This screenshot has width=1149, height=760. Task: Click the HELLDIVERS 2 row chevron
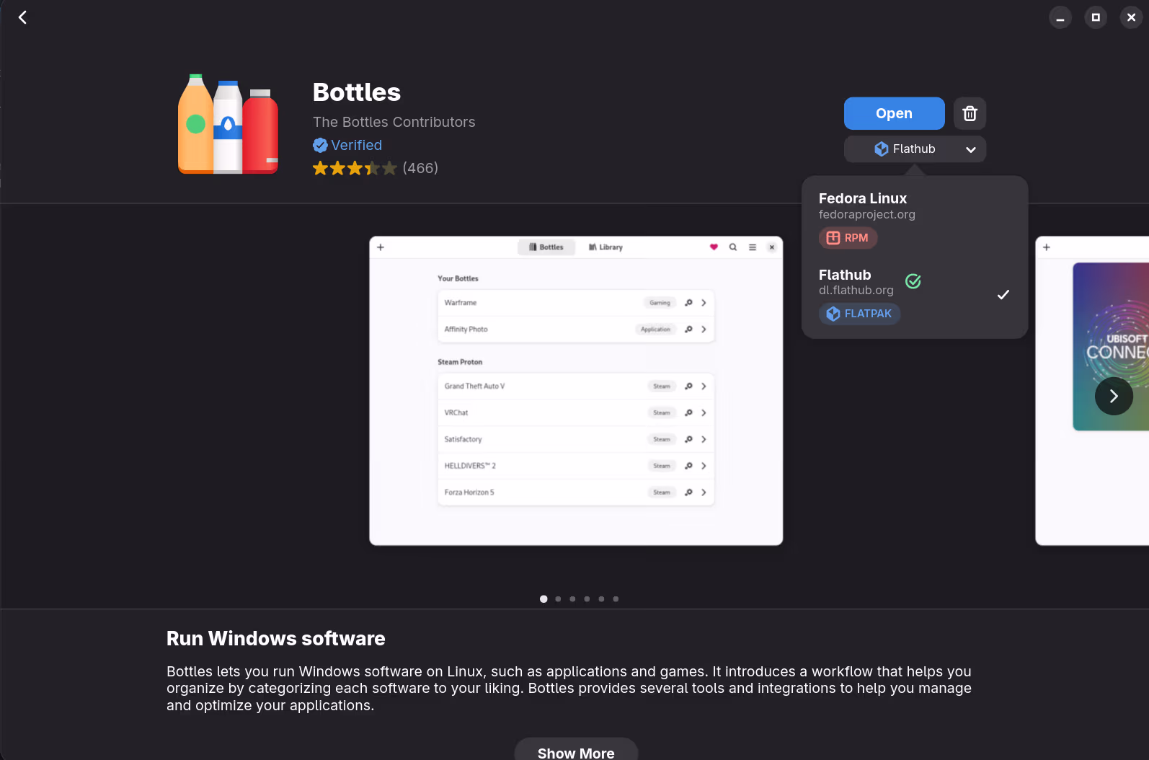(x=704, y=467)
